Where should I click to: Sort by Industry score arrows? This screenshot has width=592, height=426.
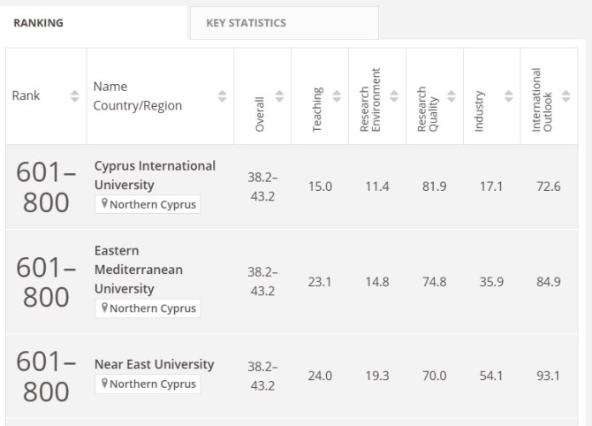click(x=508, y=96)
